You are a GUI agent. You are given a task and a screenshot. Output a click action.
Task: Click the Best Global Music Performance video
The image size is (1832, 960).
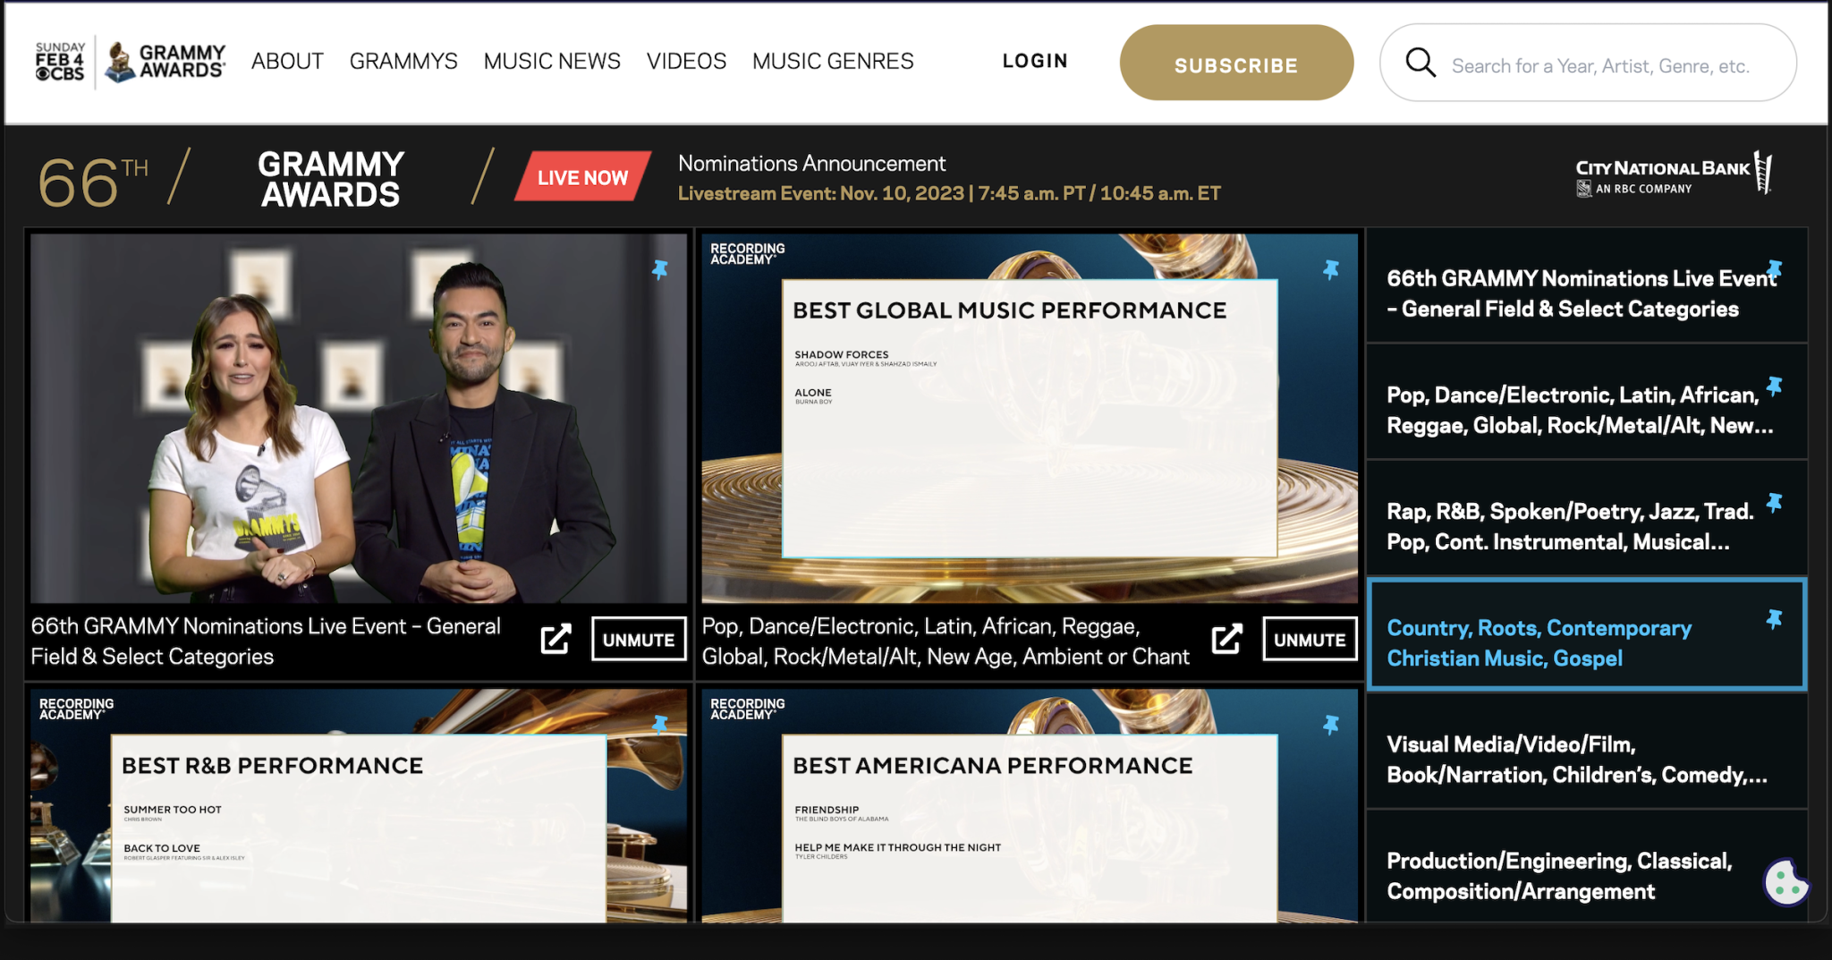1030,419
